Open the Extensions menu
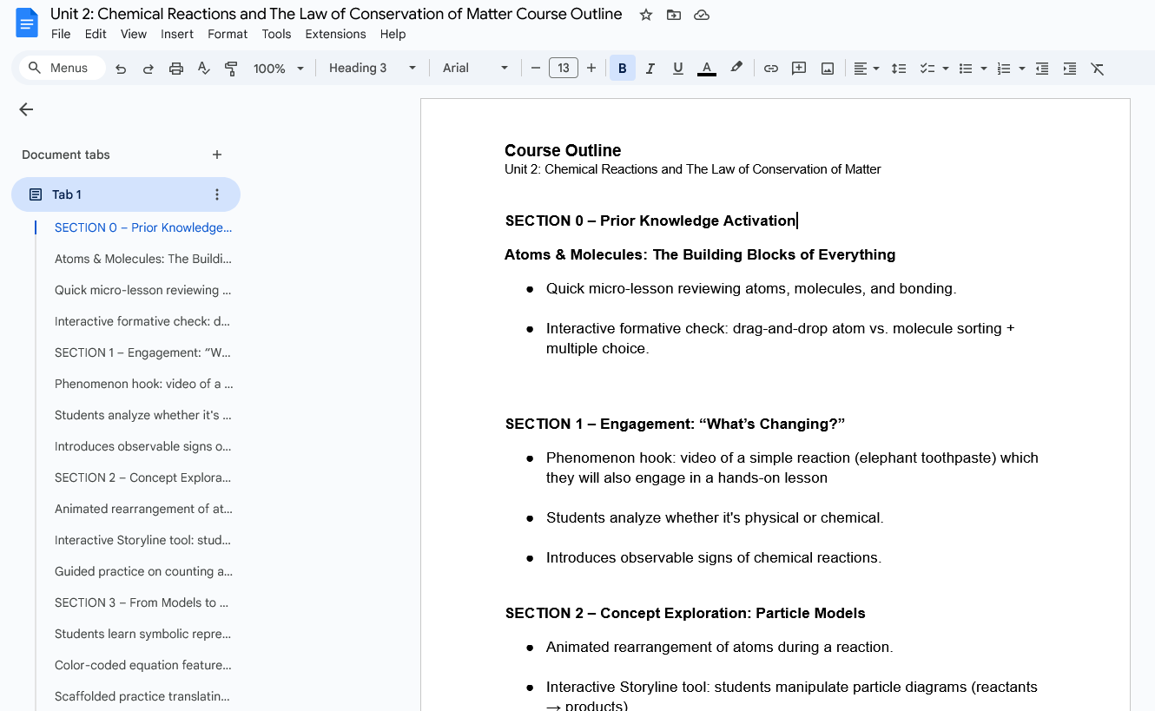 click(335, 34)
